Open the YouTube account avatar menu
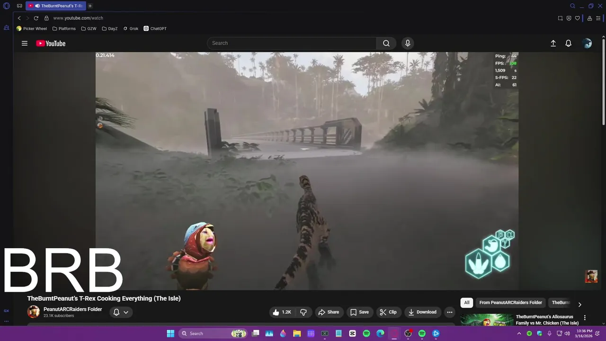The width and height of the screenshot is (606, 341). [x=587, y=43]
